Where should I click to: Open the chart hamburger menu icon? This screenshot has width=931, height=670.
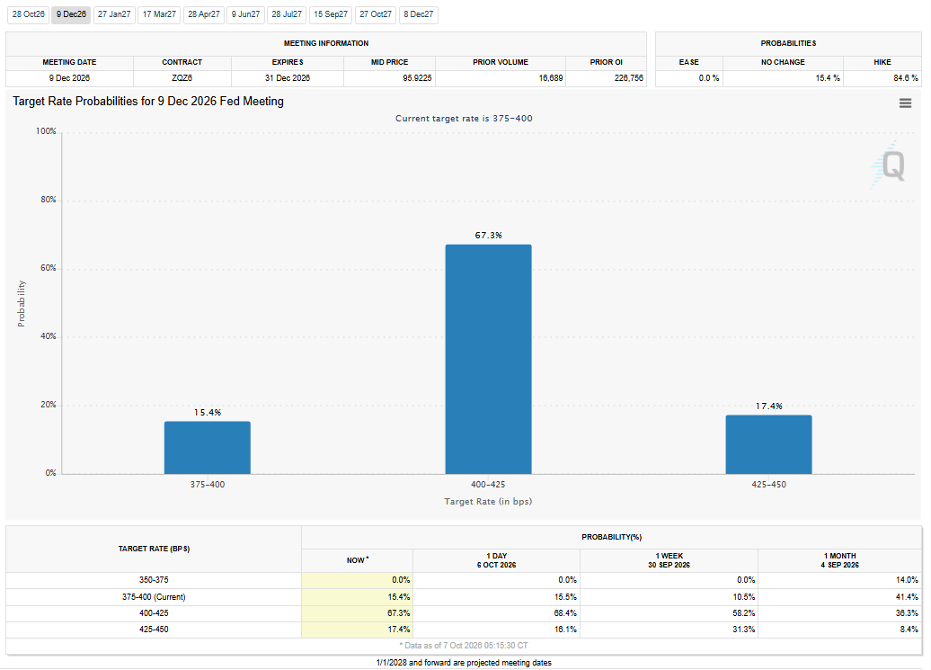click(905, 103)
